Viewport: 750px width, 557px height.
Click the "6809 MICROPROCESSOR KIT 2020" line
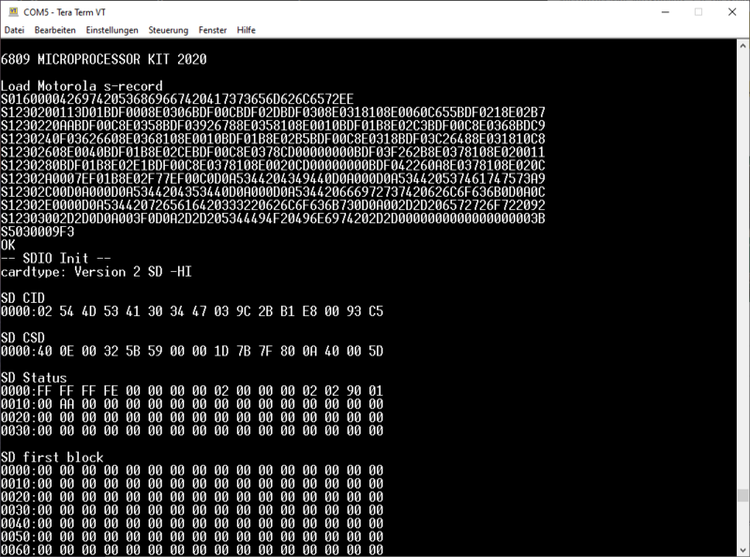coord(103,59)
